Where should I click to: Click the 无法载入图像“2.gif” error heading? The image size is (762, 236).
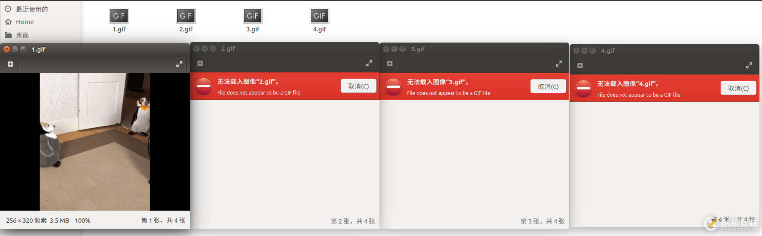tap(248, 82)
